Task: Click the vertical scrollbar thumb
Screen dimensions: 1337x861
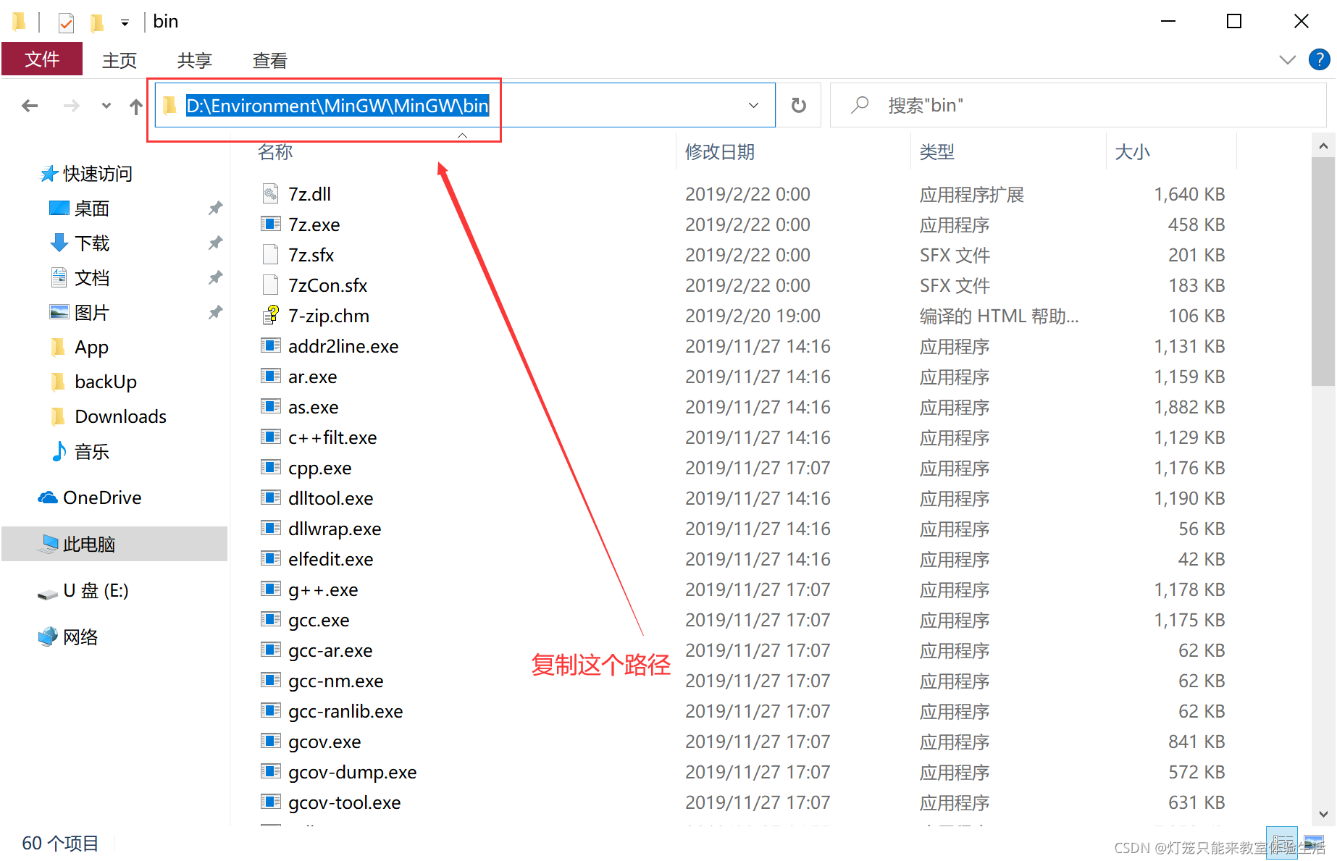Action: tap(1323, 272)
